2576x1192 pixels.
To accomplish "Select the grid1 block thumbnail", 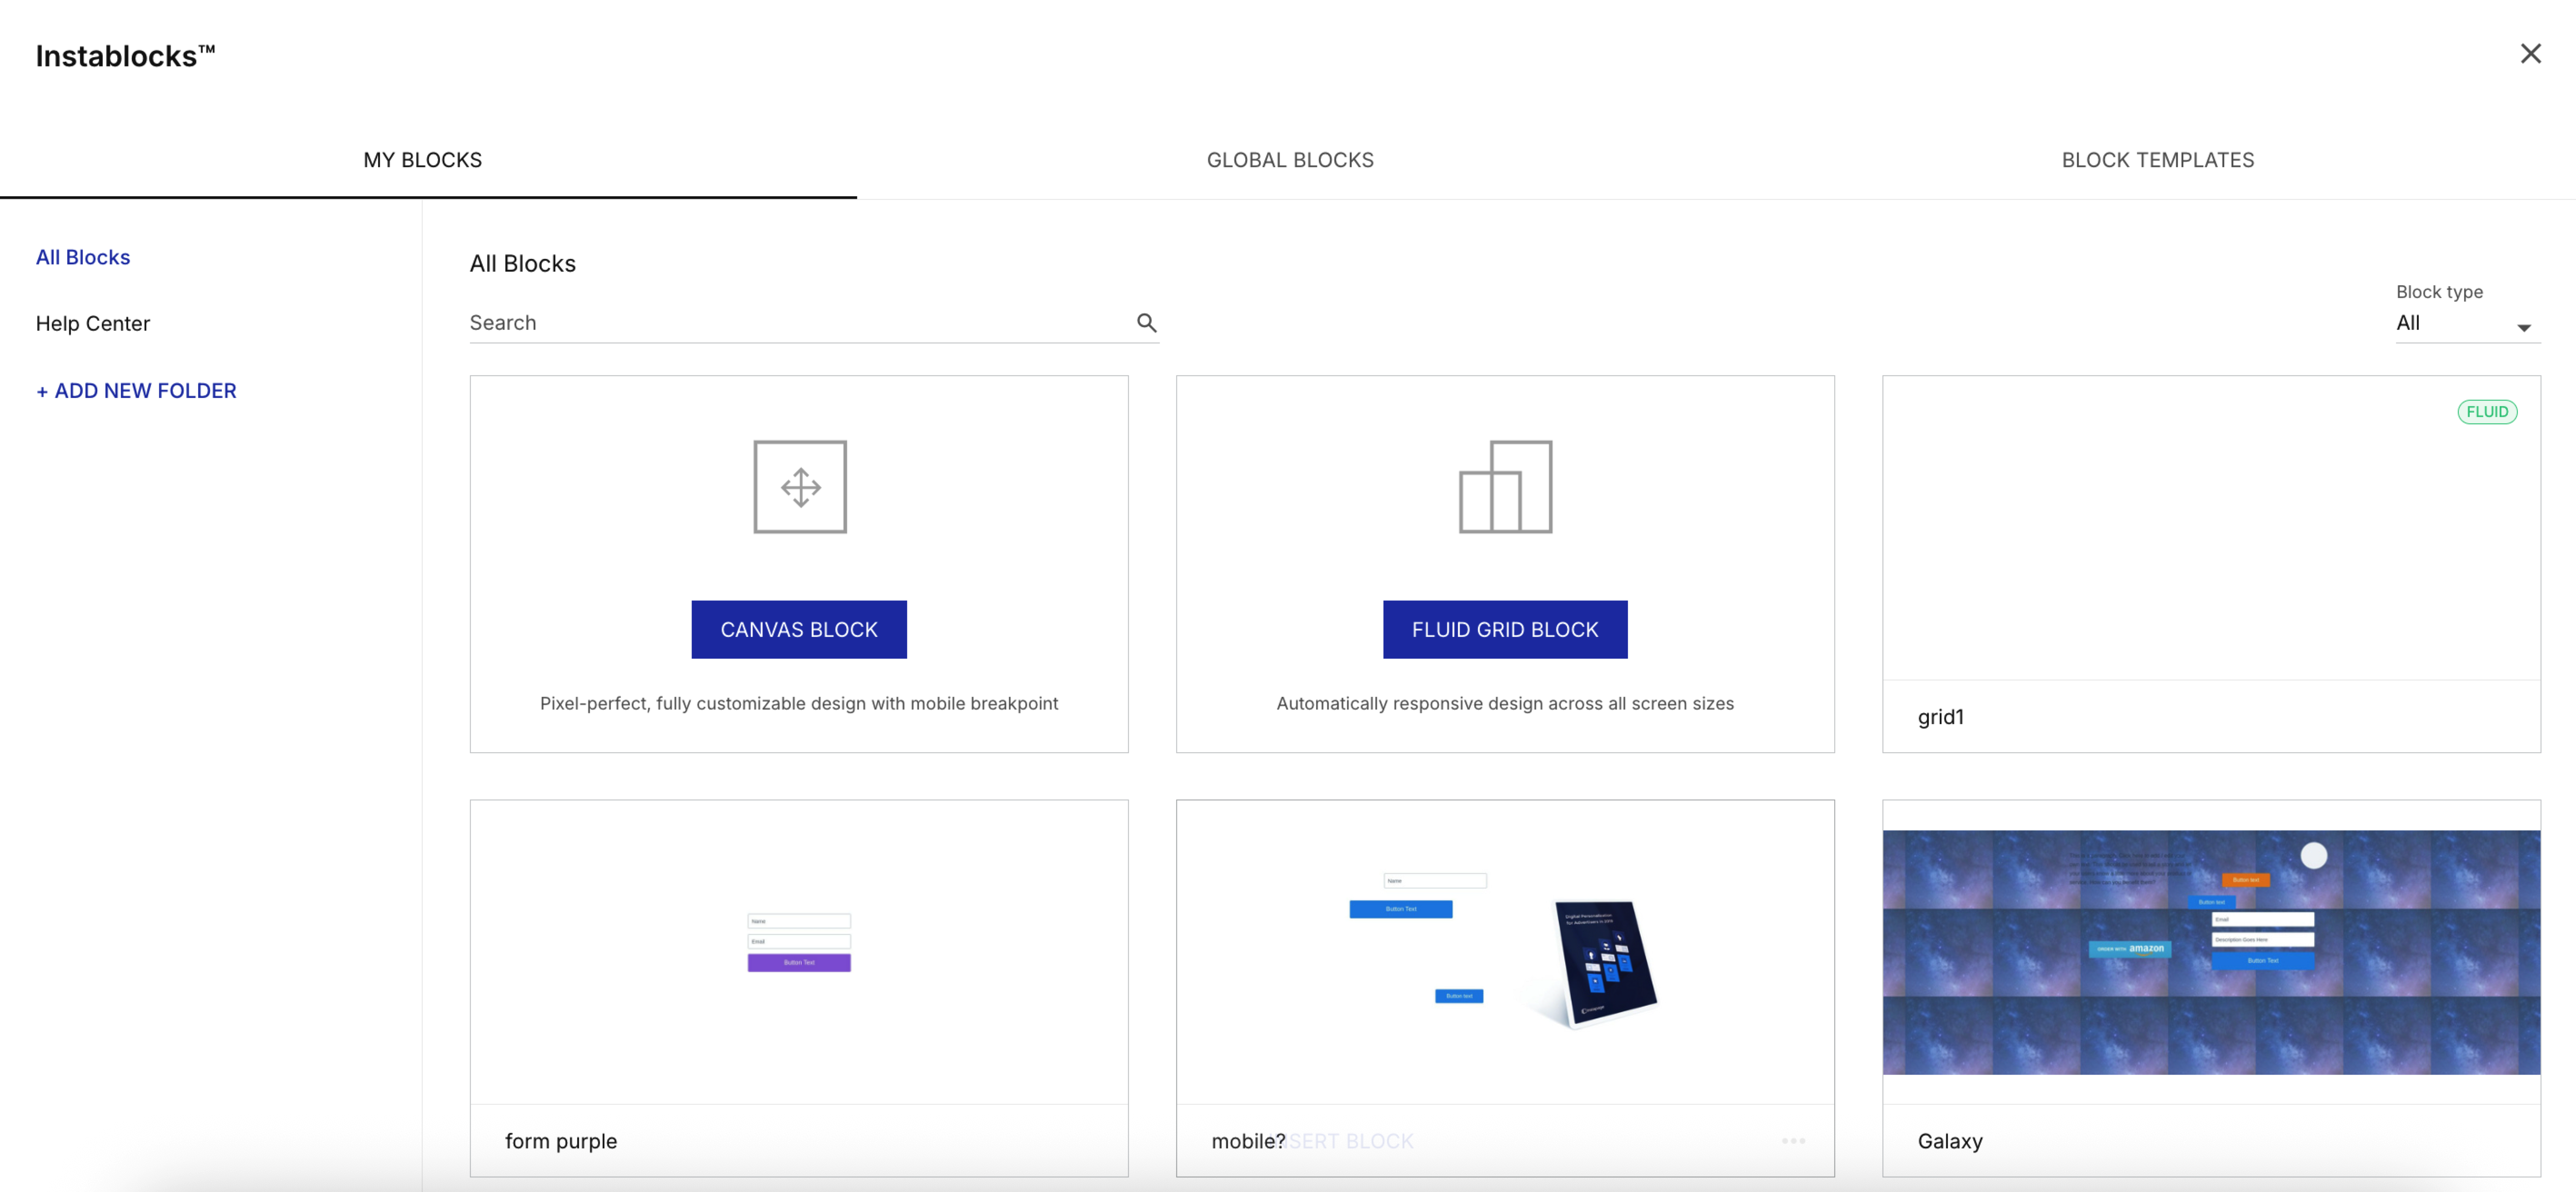I will (2211, 529).
